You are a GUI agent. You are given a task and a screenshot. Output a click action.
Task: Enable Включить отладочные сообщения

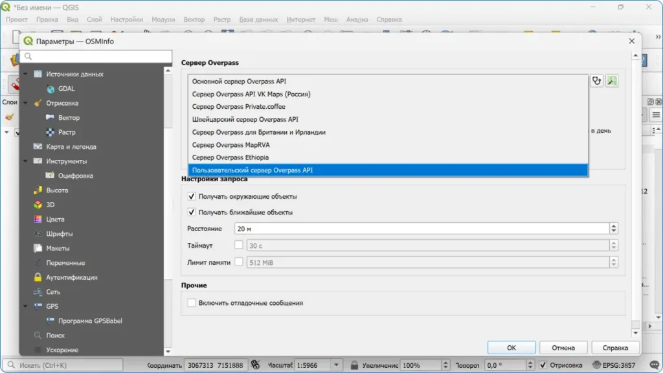[x=192, y=303]
